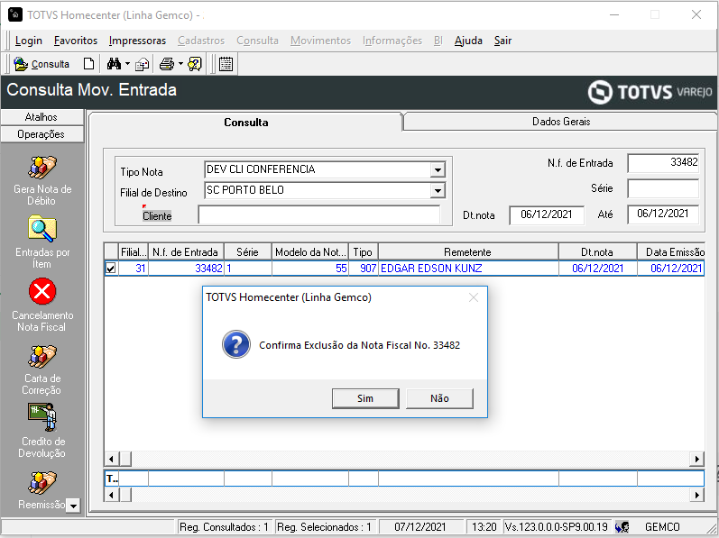
Task: Expand sidebar list down arrow
Action: pos(73,506)
